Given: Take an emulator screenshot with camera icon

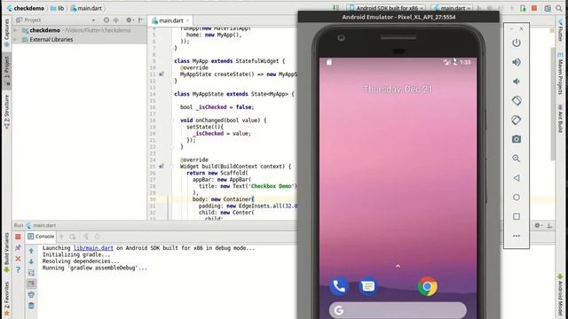Looking at the screenshot, I should pyautogui.click(x=517, y=139).
